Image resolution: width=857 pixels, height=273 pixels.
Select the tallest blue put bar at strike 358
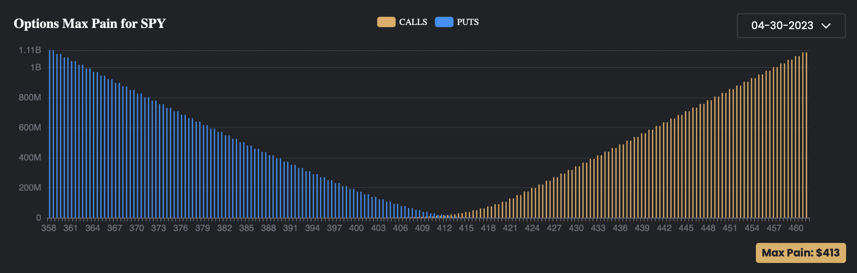[50, 134]
